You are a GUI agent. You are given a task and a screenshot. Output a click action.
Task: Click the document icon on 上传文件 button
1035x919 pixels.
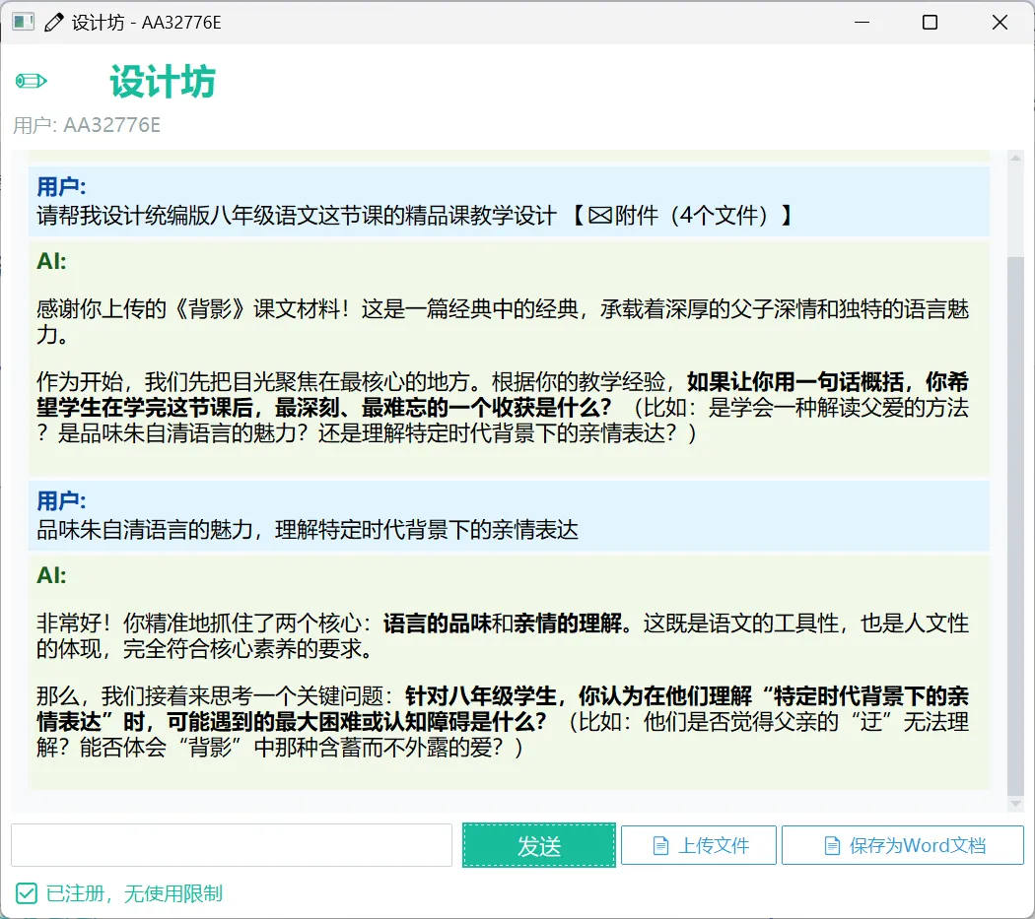[x=660, y=846]
